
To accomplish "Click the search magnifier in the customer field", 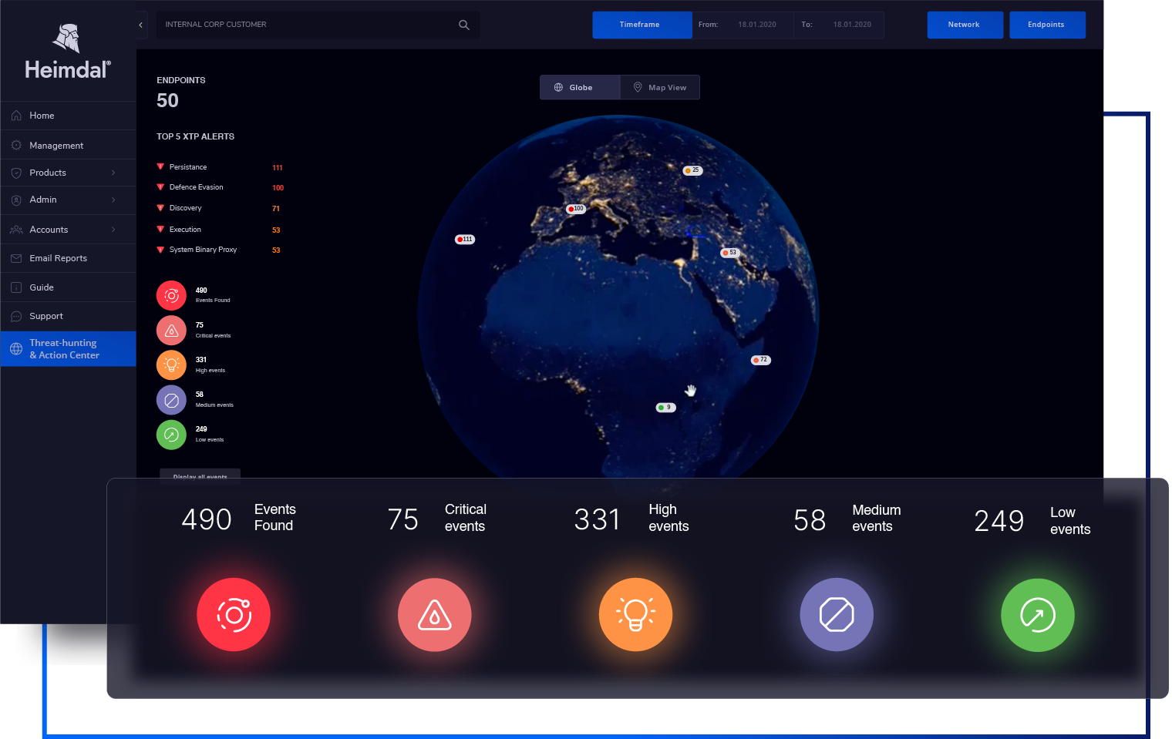I will click(x=463, y=25).
